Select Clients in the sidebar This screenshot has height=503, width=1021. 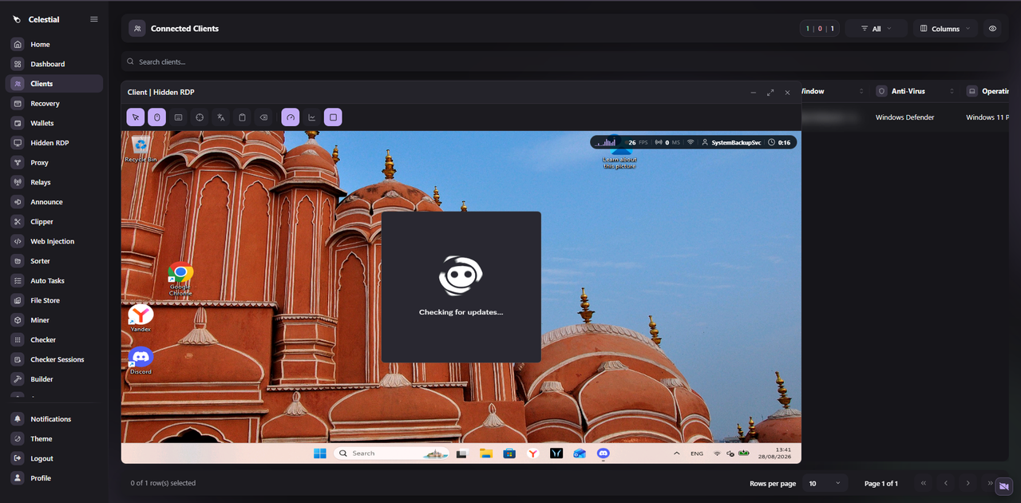(54, 84)
